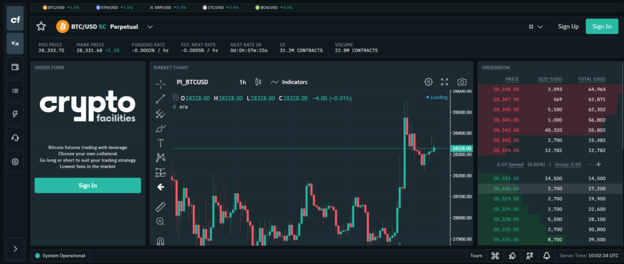Click the PI_BTCUSD symbol label
624x264 pixels.
coord(192,82)
